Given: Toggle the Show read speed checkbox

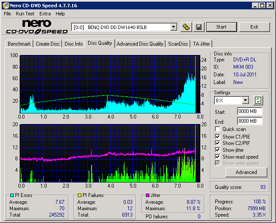Looking at the screenshot, I should click(x=218, y=157).
